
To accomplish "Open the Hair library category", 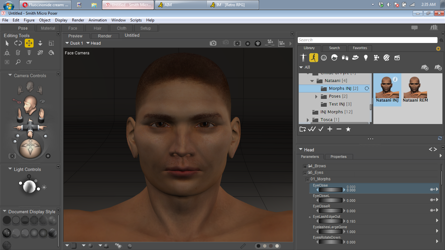I will coord(334,58).
